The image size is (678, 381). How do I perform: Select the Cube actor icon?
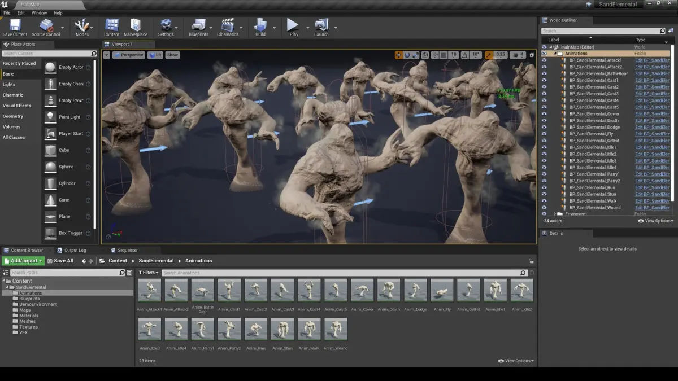pos(51,150)
